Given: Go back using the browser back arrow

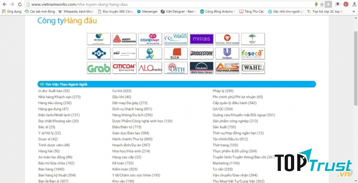Looking at the screenshot, I should [4, 4].
